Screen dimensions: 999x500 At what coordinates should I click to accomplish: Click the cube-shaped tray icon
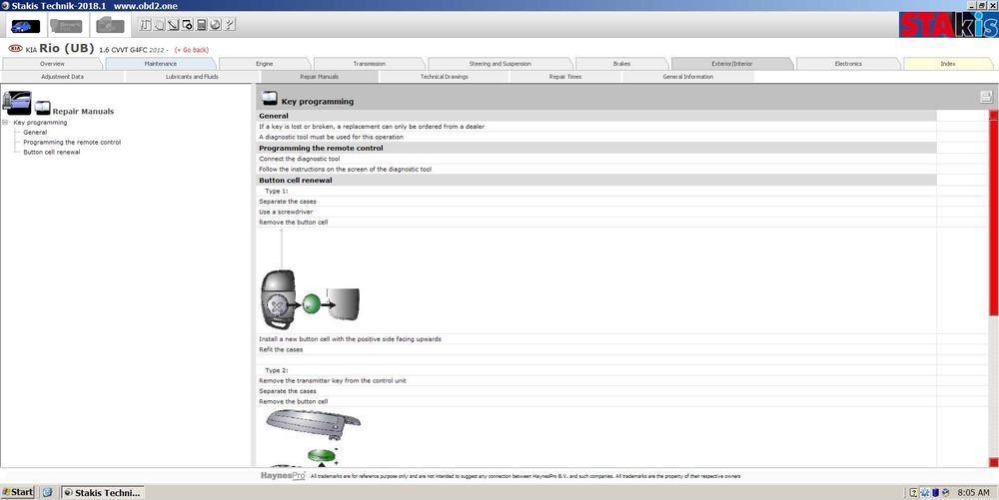coord(946,492)
